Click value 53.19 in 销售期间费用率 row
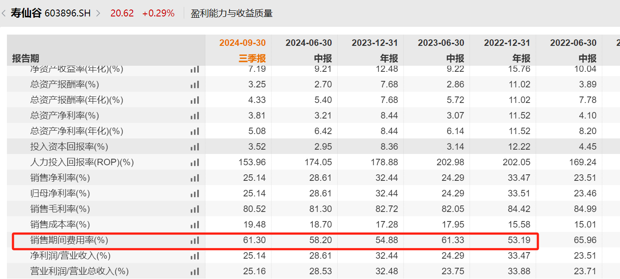This screenshot has width=620, height=279. pos(519,240)
